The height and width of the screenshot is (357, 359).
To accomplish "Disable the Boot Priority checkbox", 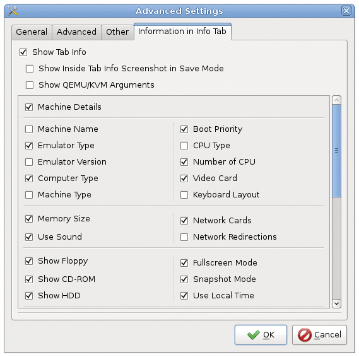I will pyautogui.click(x=184, y=129).
